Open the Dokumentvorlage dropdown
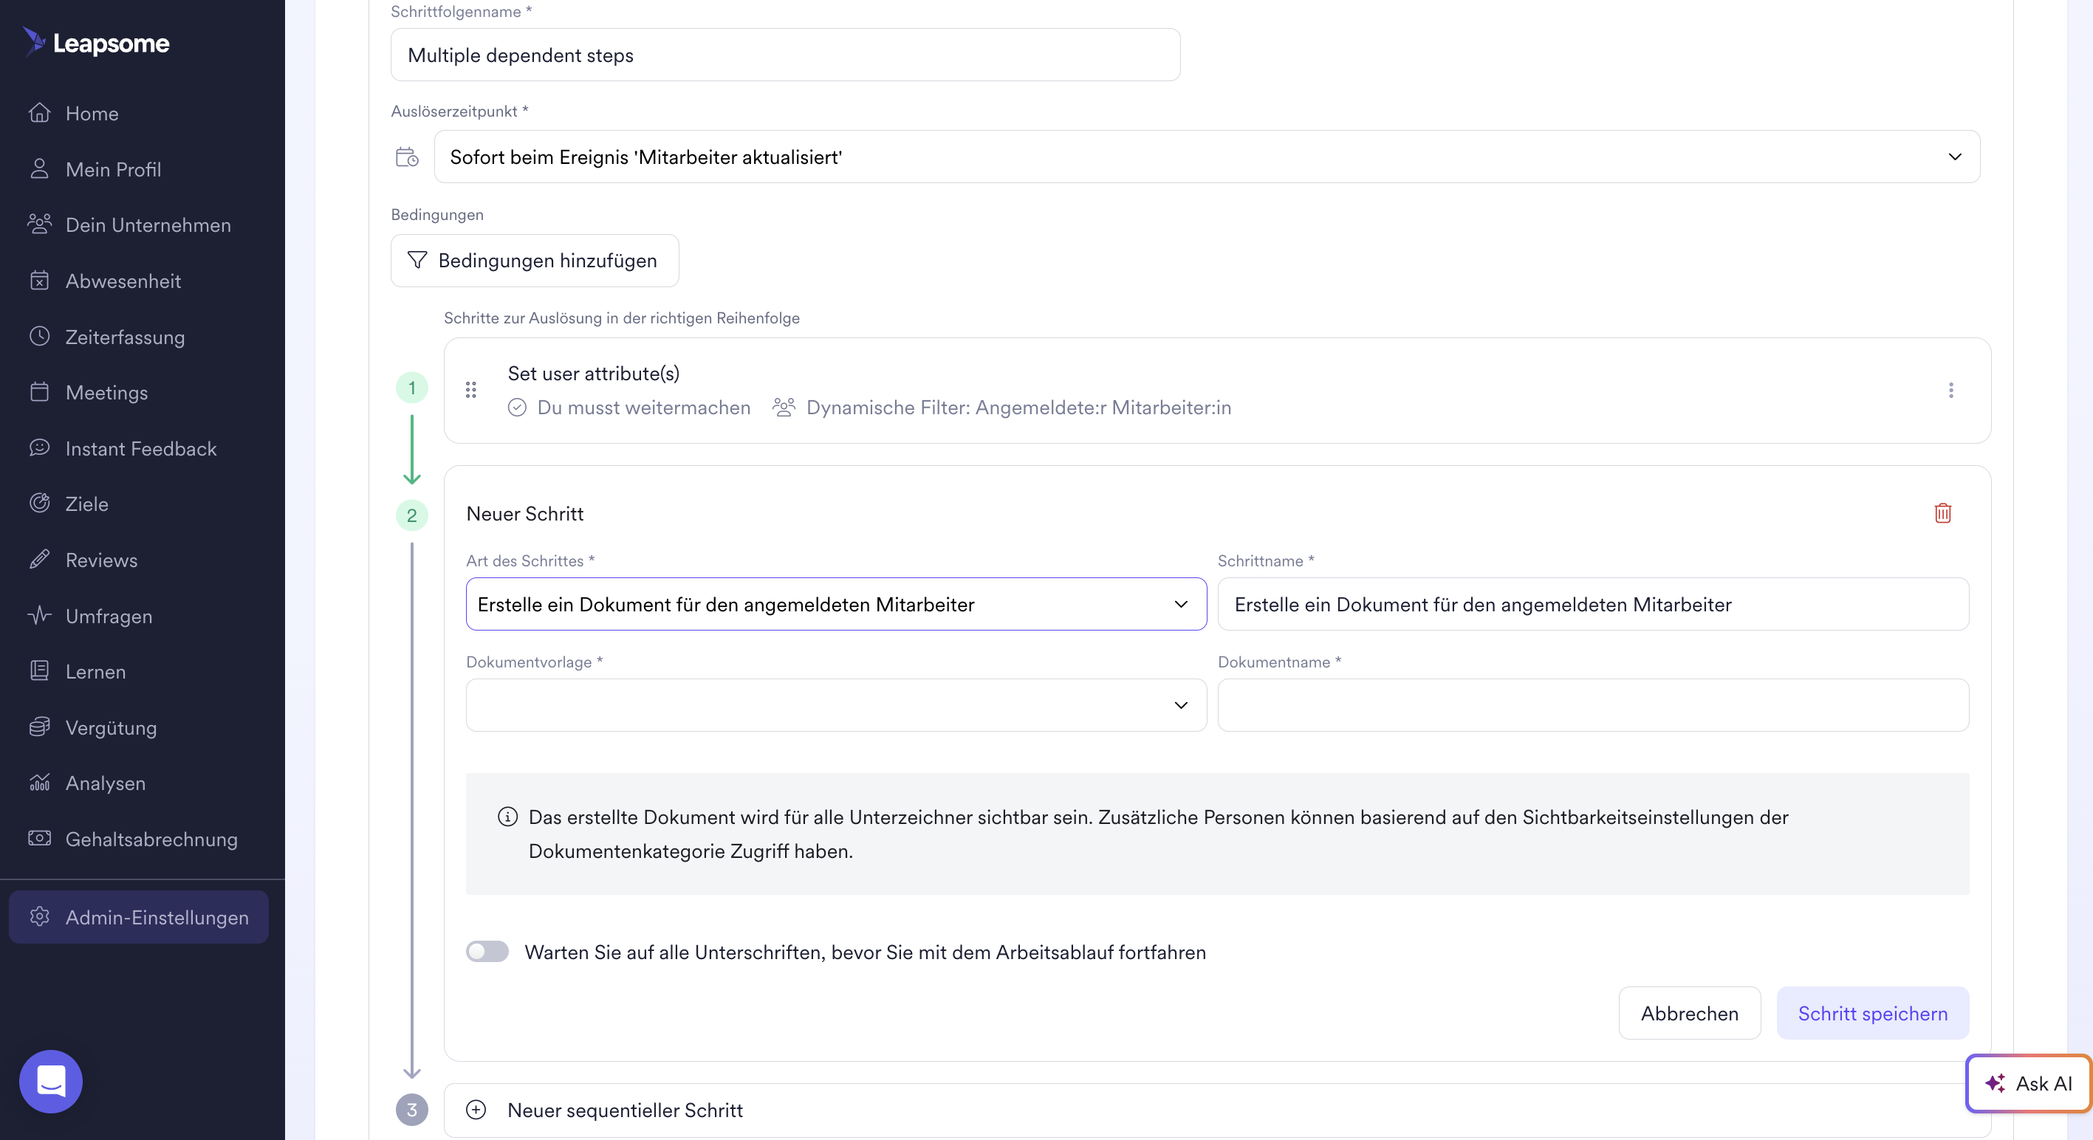Screen dimensions: 2093x1140 pos(835,704)
